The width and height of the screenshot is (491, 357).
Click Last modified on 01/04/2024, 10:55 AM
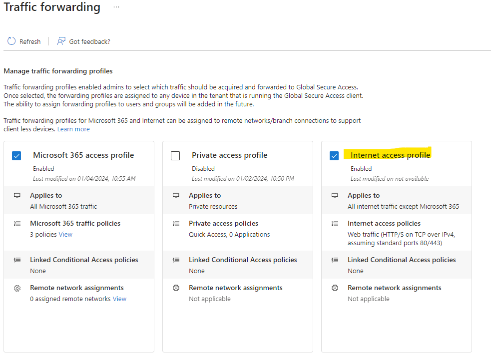84,179
